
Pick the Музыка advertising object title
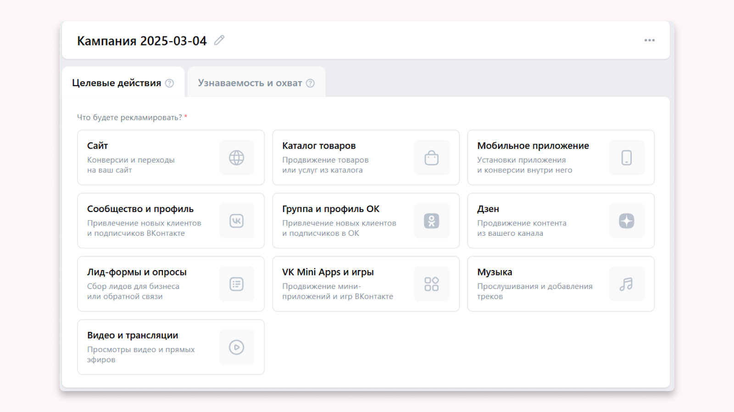(495, 272)
